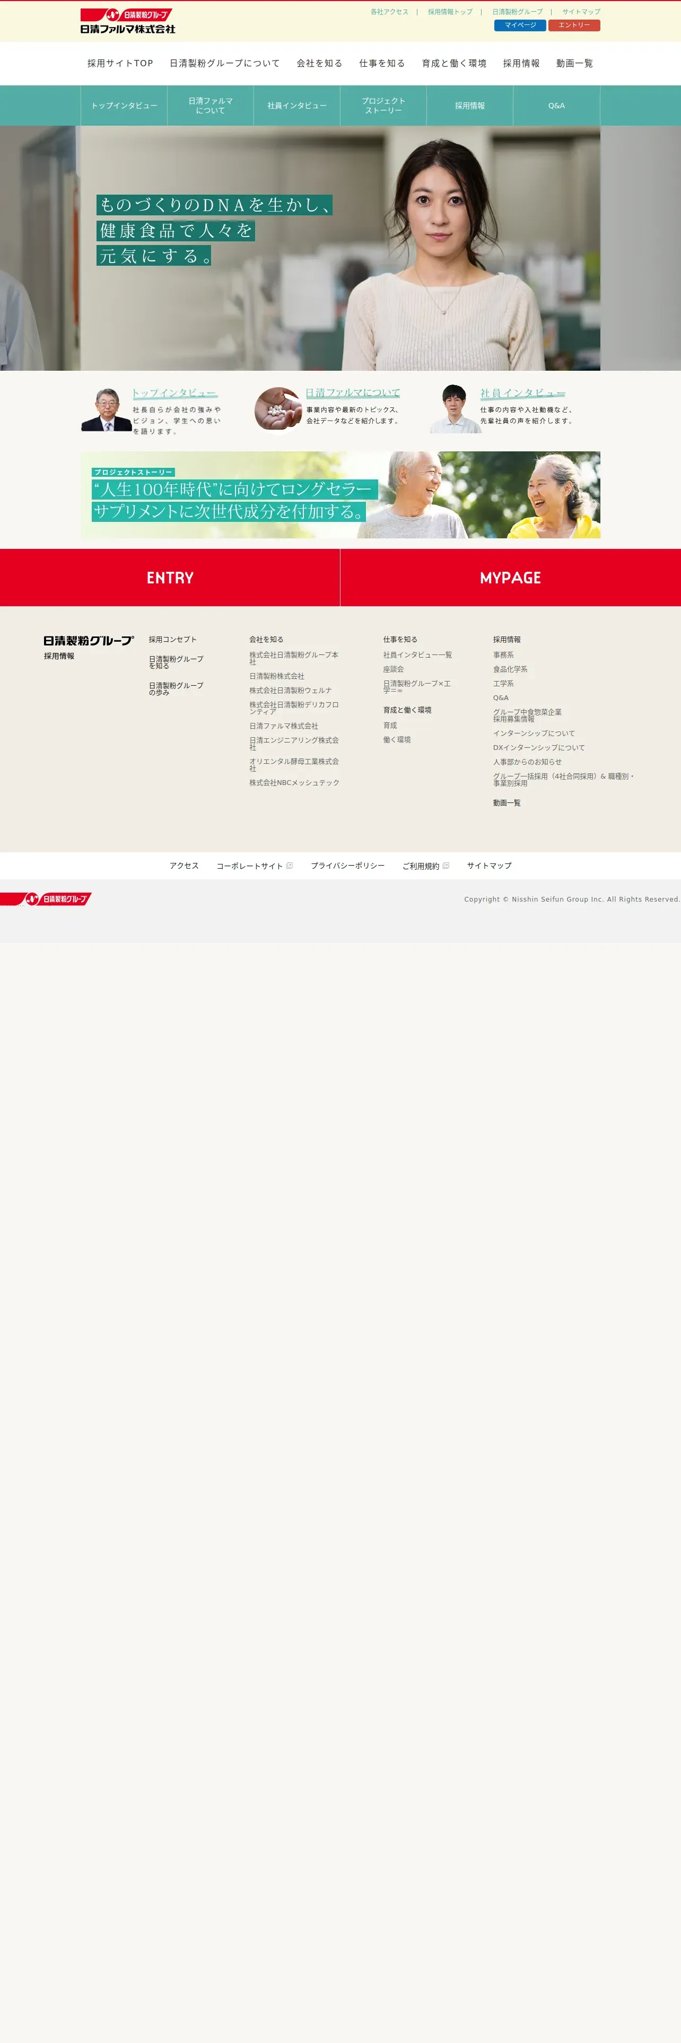This screenshot has width=681, height=2043.
Task: Click the hero image of the woman
Action: pyautogui.click(x=340, y=248)
